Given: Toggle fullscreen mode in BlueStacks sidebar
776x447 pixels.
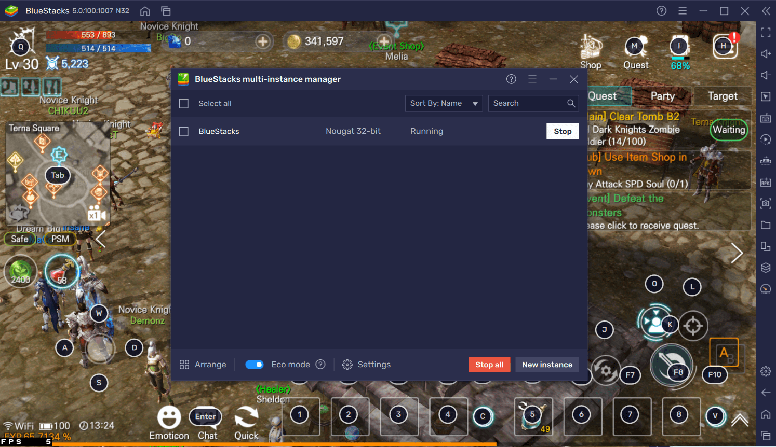Looking at the screenshot, I should point(766,33).
